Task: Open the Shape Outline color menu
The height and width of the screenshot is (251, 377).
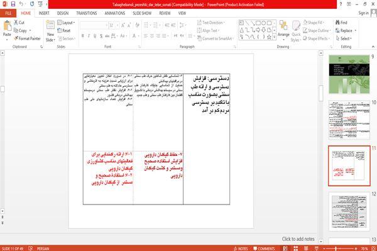Action: (x=317, y=31)
